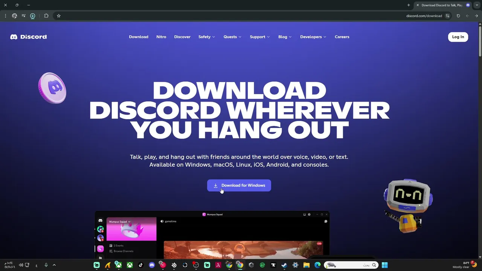Open TikTok from the taskbar

[140, 265]
